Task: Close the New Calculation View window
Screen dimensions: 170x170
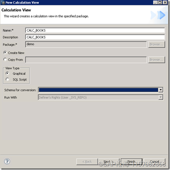Action: [x=165, y=2]
